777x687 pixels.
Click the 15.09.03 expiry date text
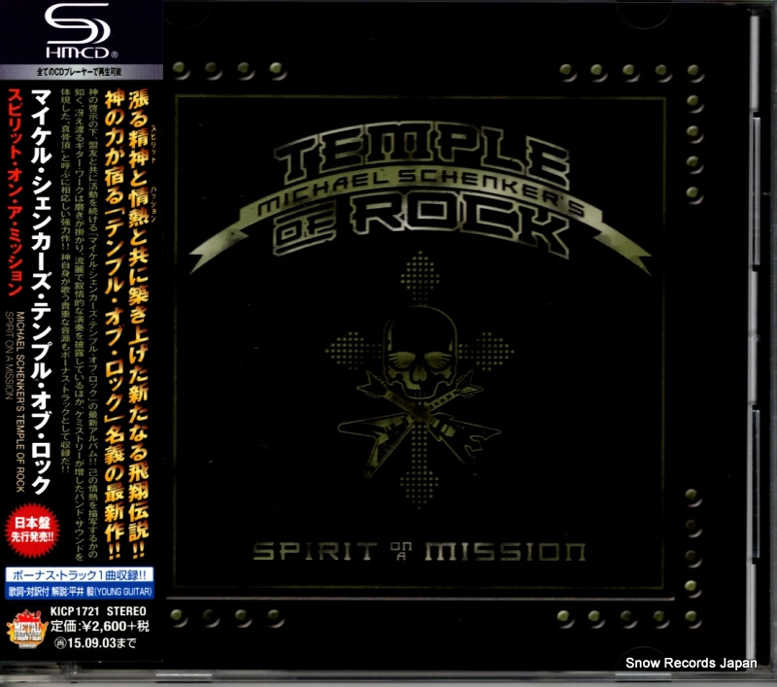click(104, 644)
